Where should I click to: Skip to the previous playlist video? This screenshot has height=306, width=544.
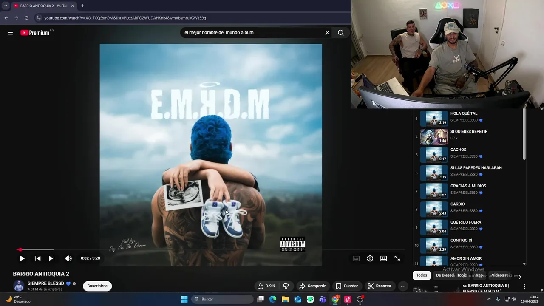pyautogui.click(x=38, y=258)
